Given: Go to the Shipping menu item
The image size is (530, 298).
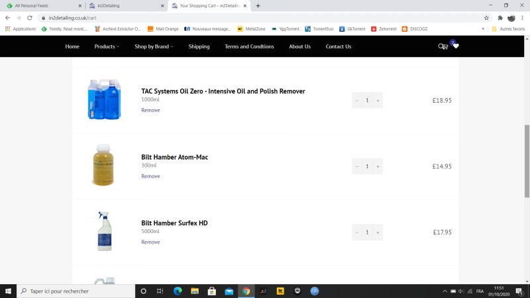Looking at the screenshot, I should point(199,46).
